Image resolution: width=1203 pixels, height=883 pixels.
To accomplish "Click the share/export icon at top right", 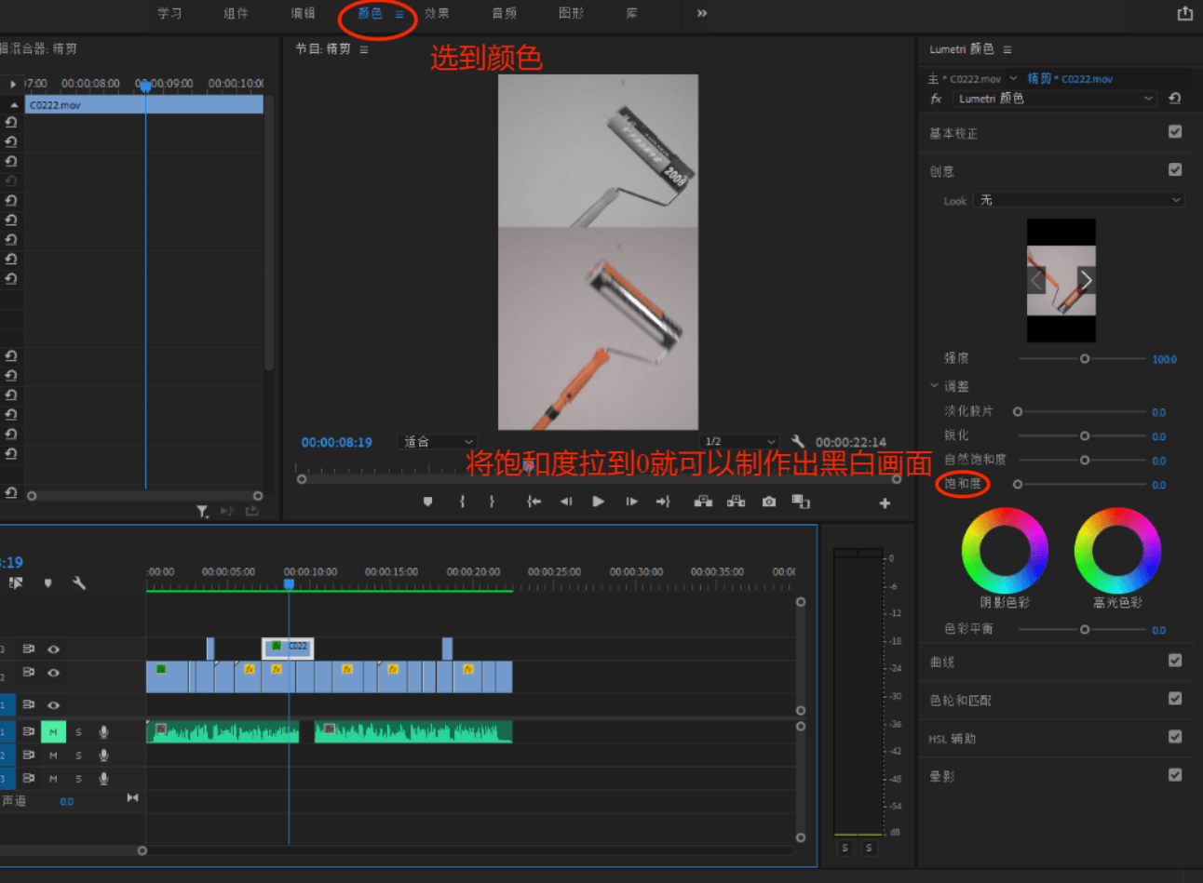I will [x=1184, y=13].
